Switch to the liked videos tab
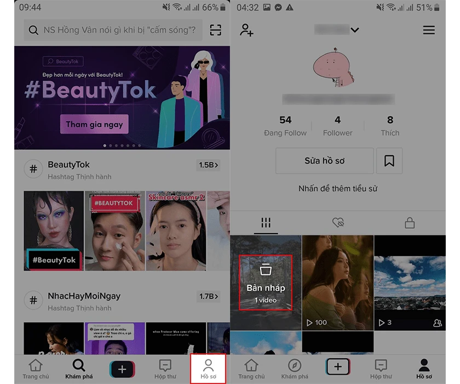This screenshot has width=460, height=384. (x=338, y=222)
